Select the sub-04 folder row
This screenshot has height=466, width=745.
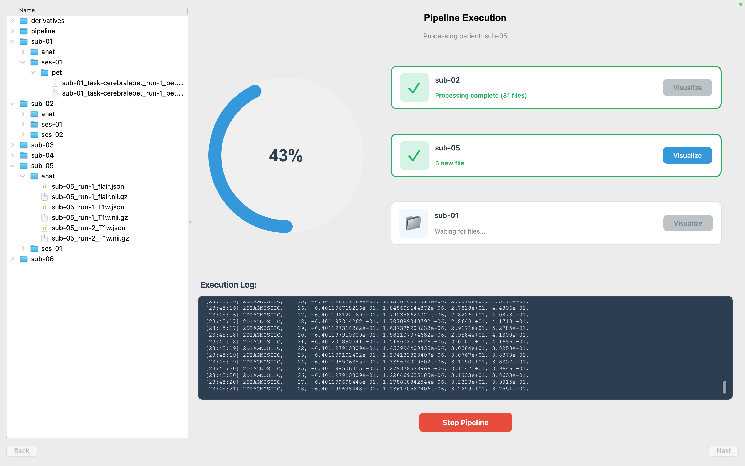97,155
